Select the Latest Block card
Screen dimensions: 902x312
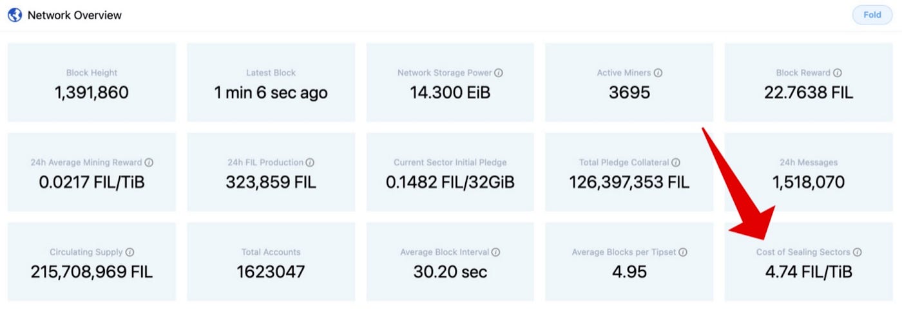click(271, 82)
